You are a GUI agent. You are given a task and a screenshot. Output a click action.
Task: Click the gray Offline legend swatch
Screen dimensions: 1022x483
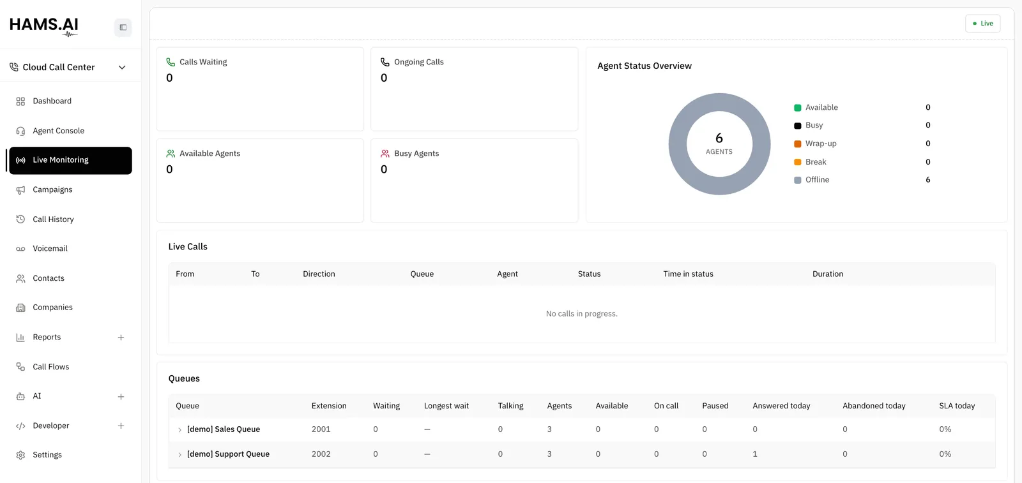(798, 180)
